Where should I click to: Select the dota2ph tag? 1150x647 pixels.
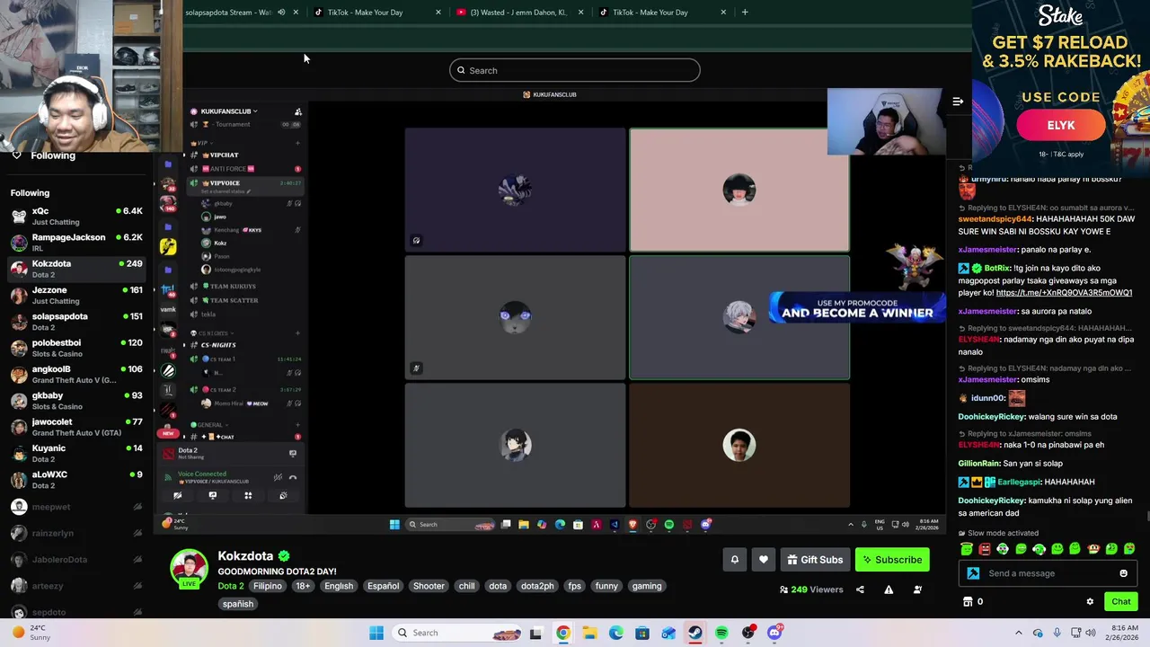537,586
